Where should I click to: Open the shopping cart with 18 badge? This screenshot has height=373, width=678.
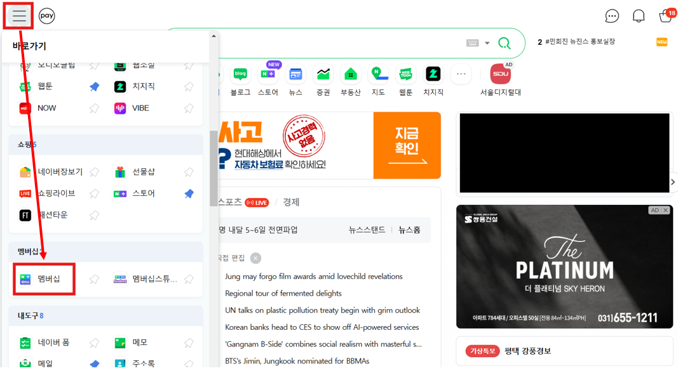(x=667, y=16)
